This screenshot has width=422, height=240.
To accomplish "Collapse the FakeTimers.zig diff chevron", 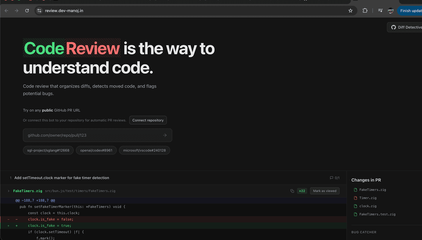I will pyautogui.click(x=9, y=191).
